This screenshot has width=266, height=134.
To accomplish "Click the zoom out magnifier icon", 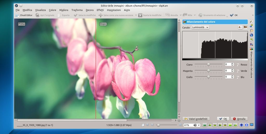I will [152, 125].
